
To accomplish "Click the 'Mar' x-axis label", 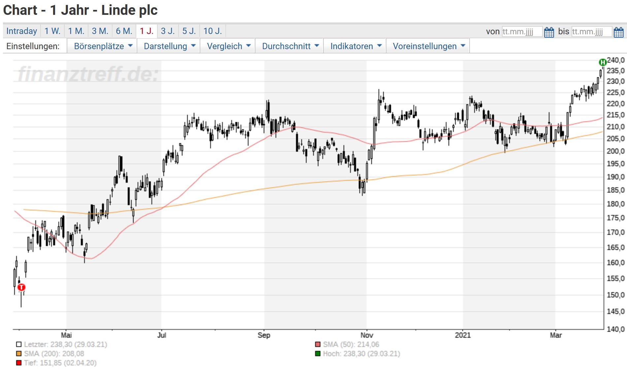I will [x=556, y=335].
